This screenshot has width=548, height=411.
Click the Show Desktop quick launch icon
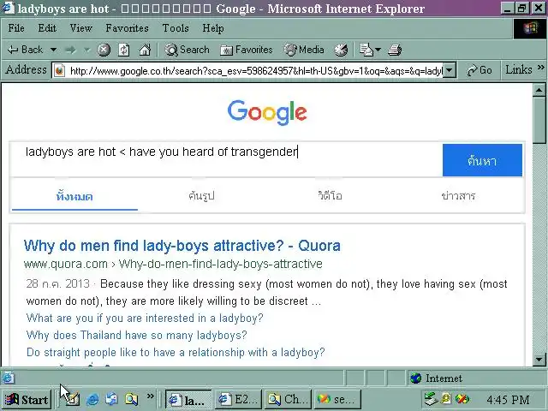coord(72,399)
